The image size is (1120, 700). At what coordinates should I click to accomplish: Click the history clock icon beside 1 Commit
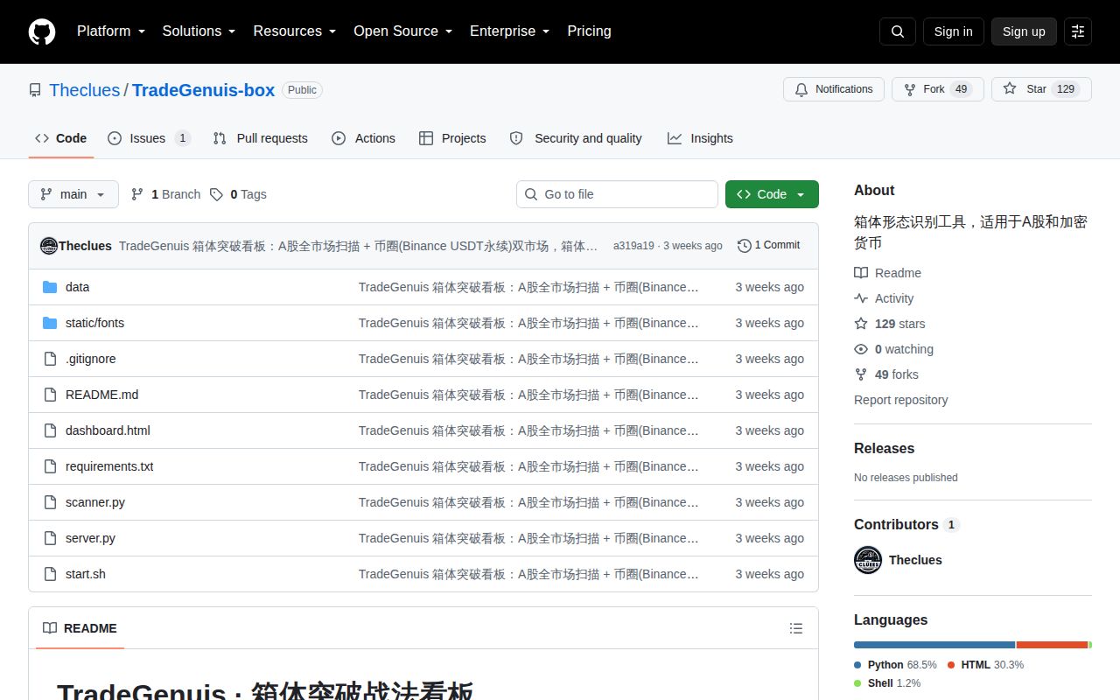coord(745,246)
